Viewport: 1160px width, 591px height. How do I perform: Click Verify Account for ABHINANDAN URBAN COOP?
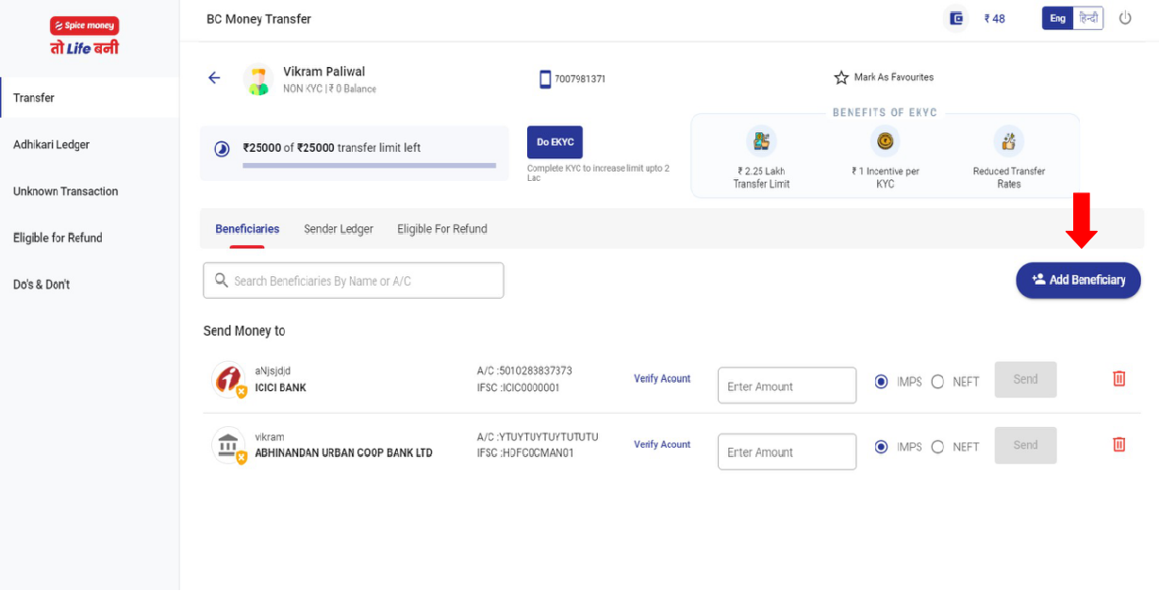[662, 445]
